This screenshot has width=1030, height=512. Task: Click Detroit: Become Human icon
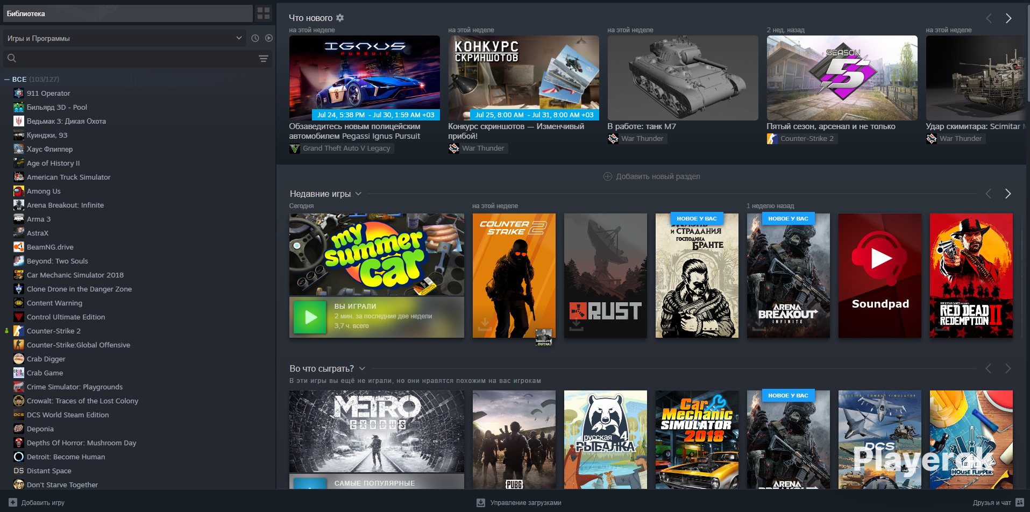click(x=19, y=457)
